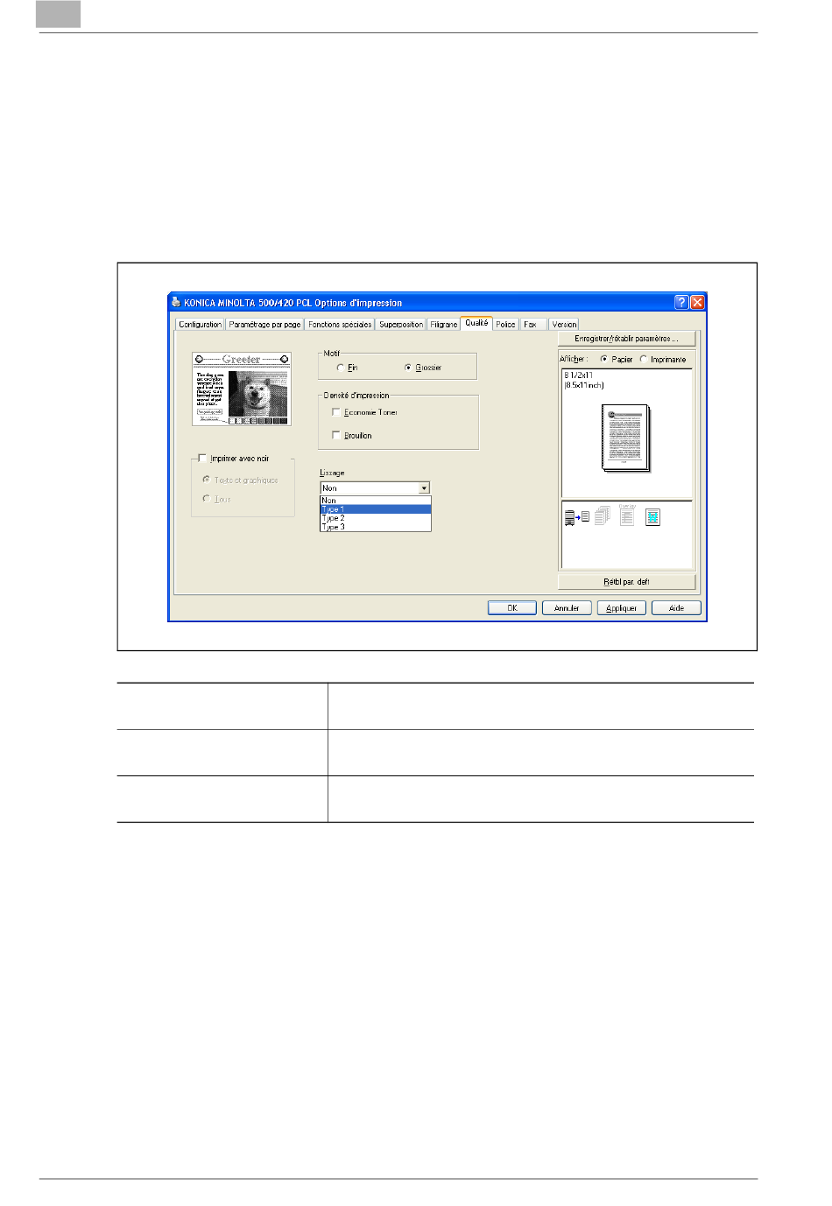Screen dimensions: 832x1206
Task: Select the Grossier pattern option
Action: click(408, 368)
